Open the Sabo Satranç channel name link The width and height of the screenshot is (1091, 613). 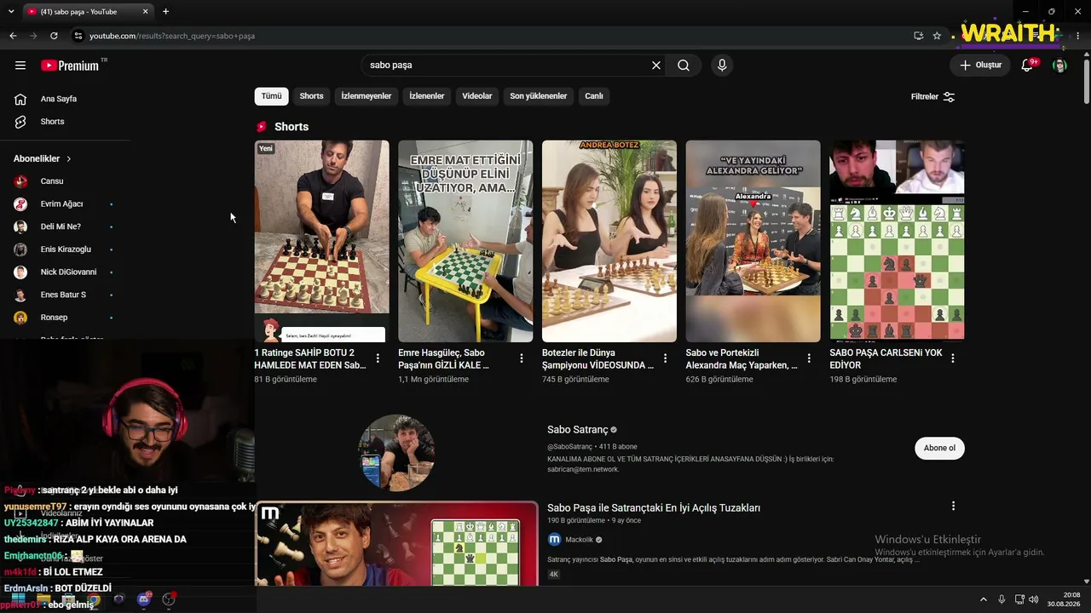tap(578, 430)
